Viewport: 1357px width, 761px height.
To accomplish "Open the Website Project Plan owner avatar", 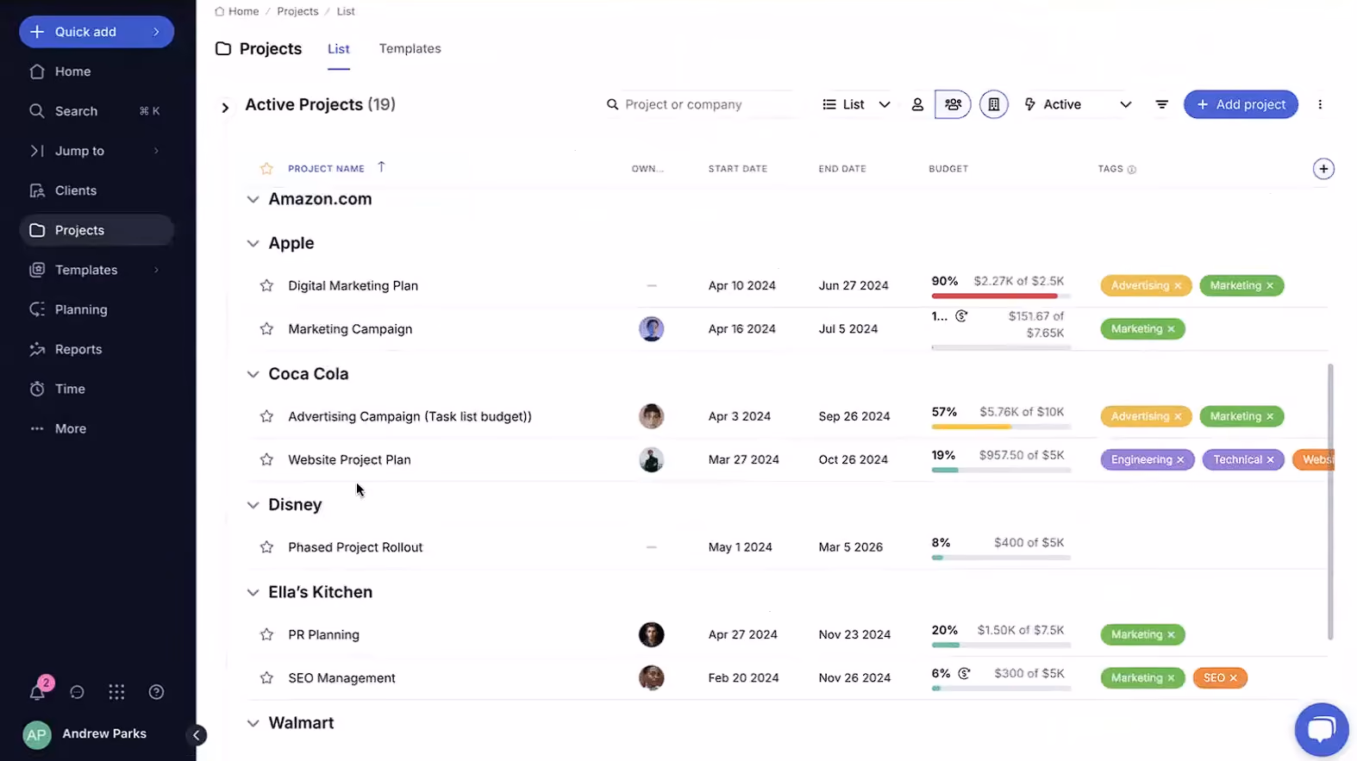I will [x=651, y=459].
